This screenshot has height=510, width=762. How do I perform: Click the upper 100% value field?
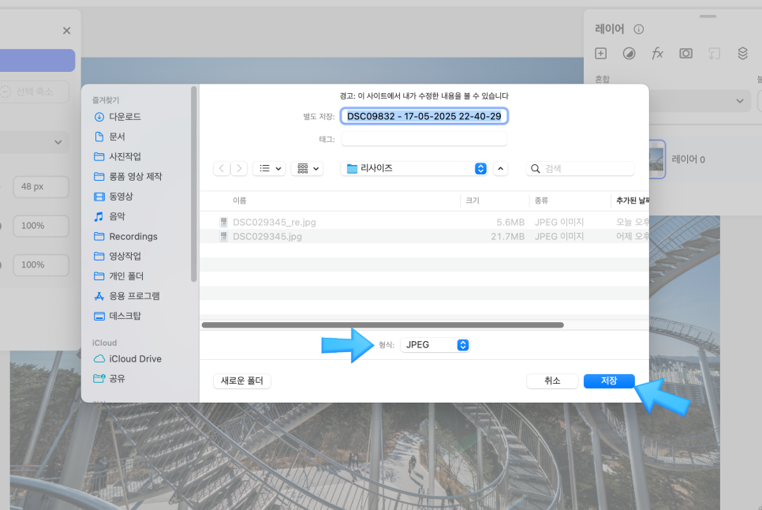(x=41, y=226)
